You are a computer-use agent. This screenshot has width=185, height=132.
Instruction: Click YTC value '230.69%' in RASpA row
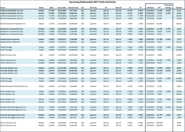coord(159,123)
